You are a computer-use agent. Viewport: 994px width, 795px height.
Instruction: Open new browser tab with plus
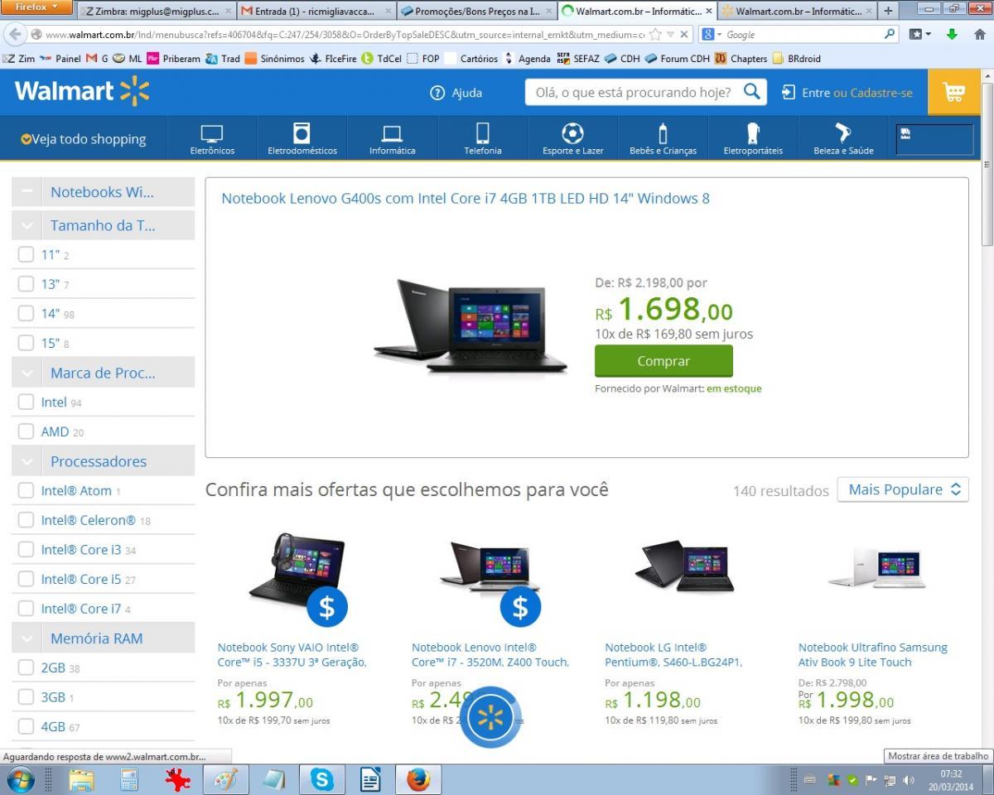pos(888,11)
